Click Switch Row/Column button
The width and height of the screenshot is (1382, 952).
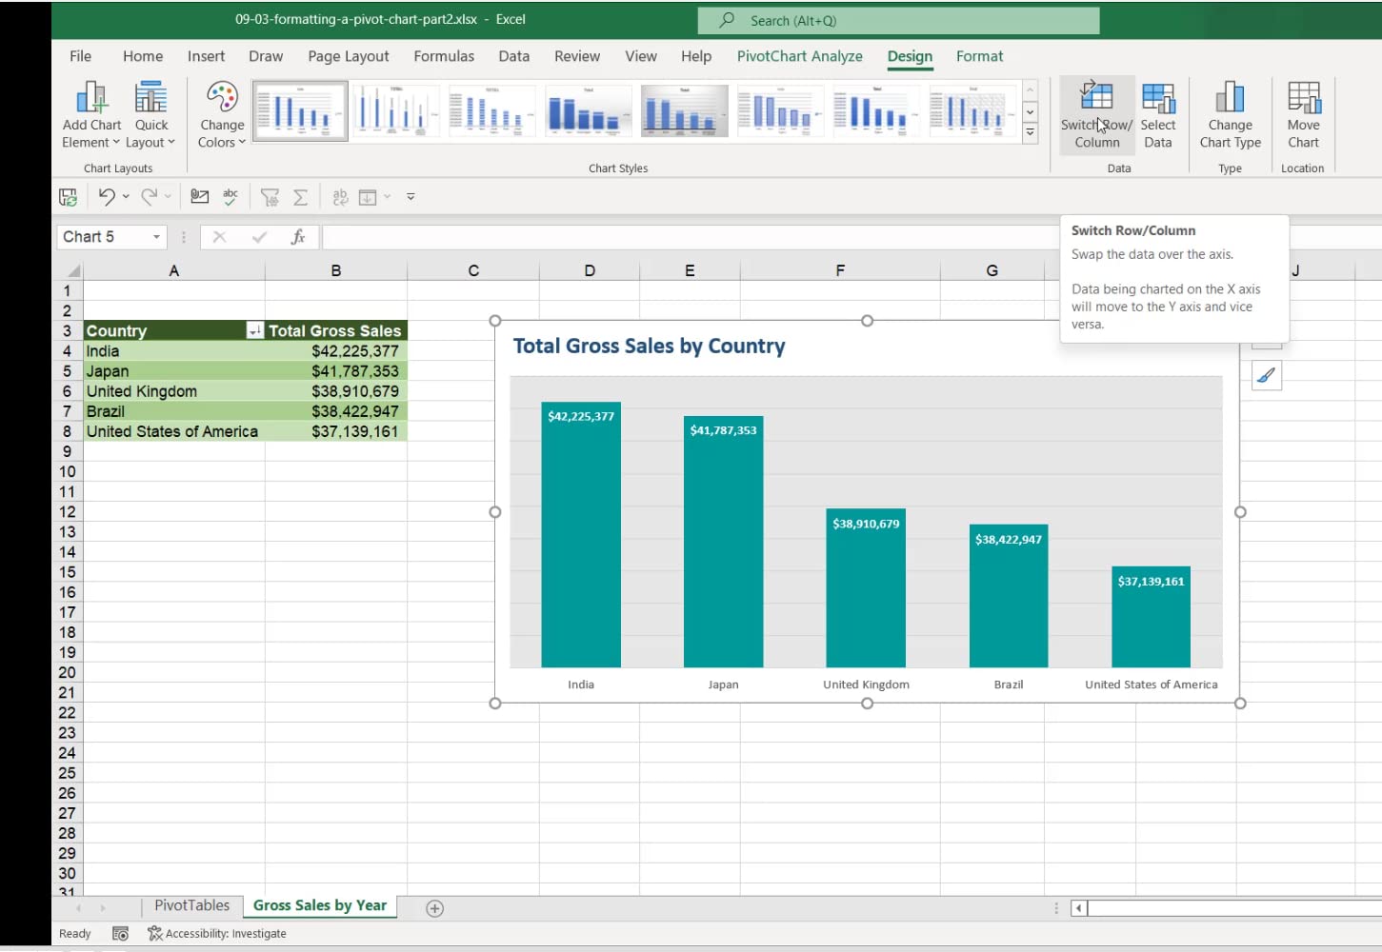[x=1097, y=115]
